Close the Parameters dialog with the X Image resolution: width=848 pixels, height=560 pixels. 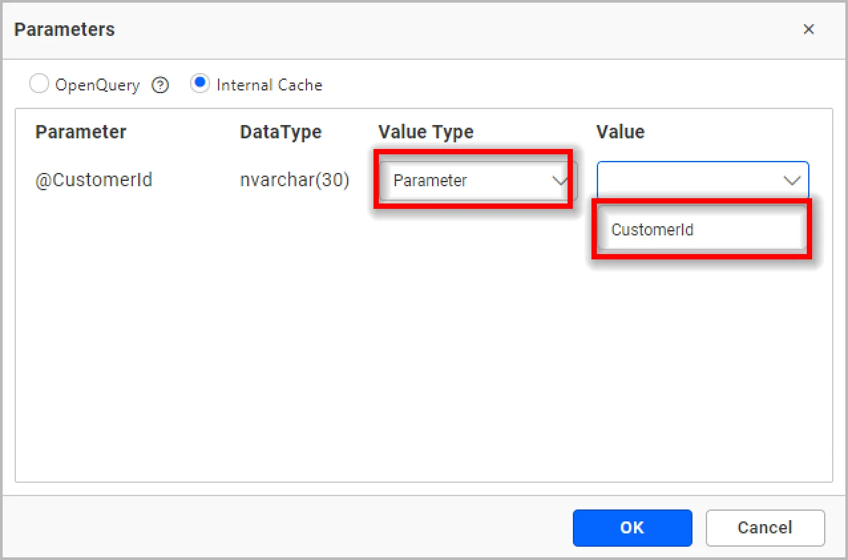(808, 29)
